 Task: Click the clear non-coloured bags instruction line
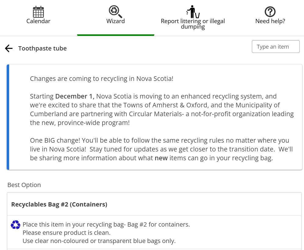pos(99,241)
